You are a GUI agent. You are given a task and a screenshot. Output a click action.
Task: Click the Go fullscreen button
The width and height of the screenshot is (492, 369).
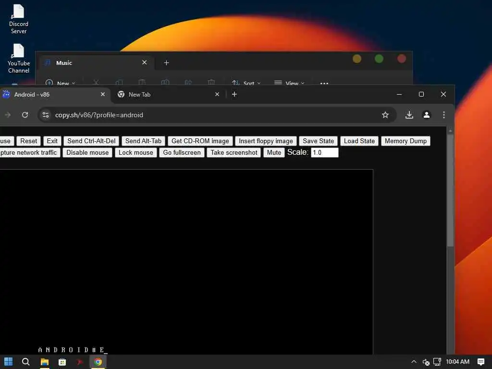[182, 152]
